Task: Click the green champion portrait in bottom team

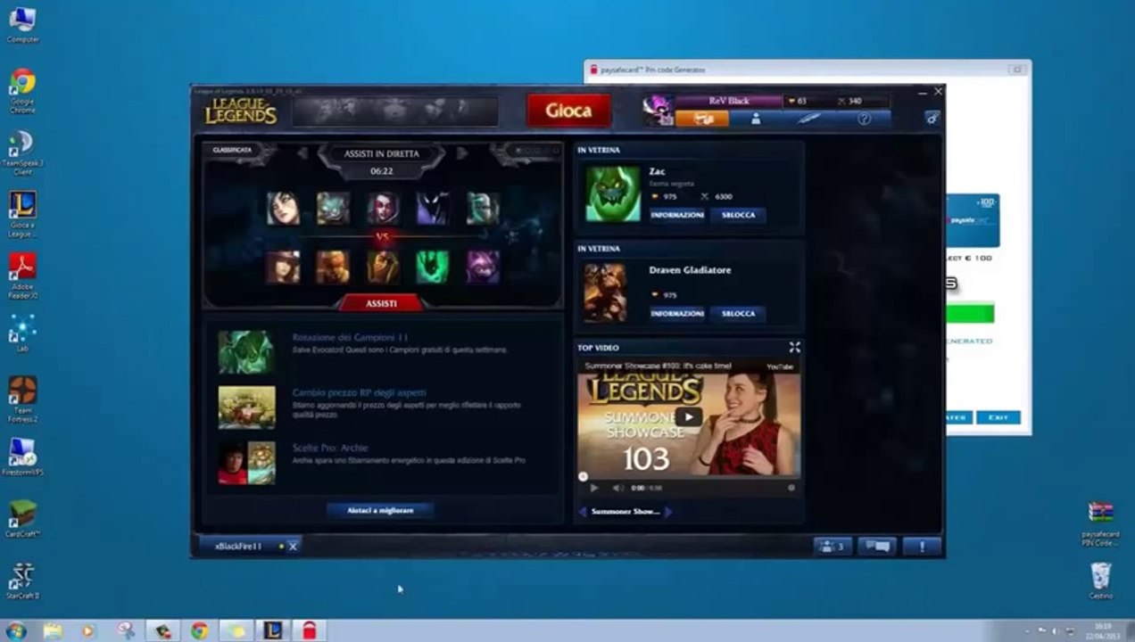Action: pos(433,267)
